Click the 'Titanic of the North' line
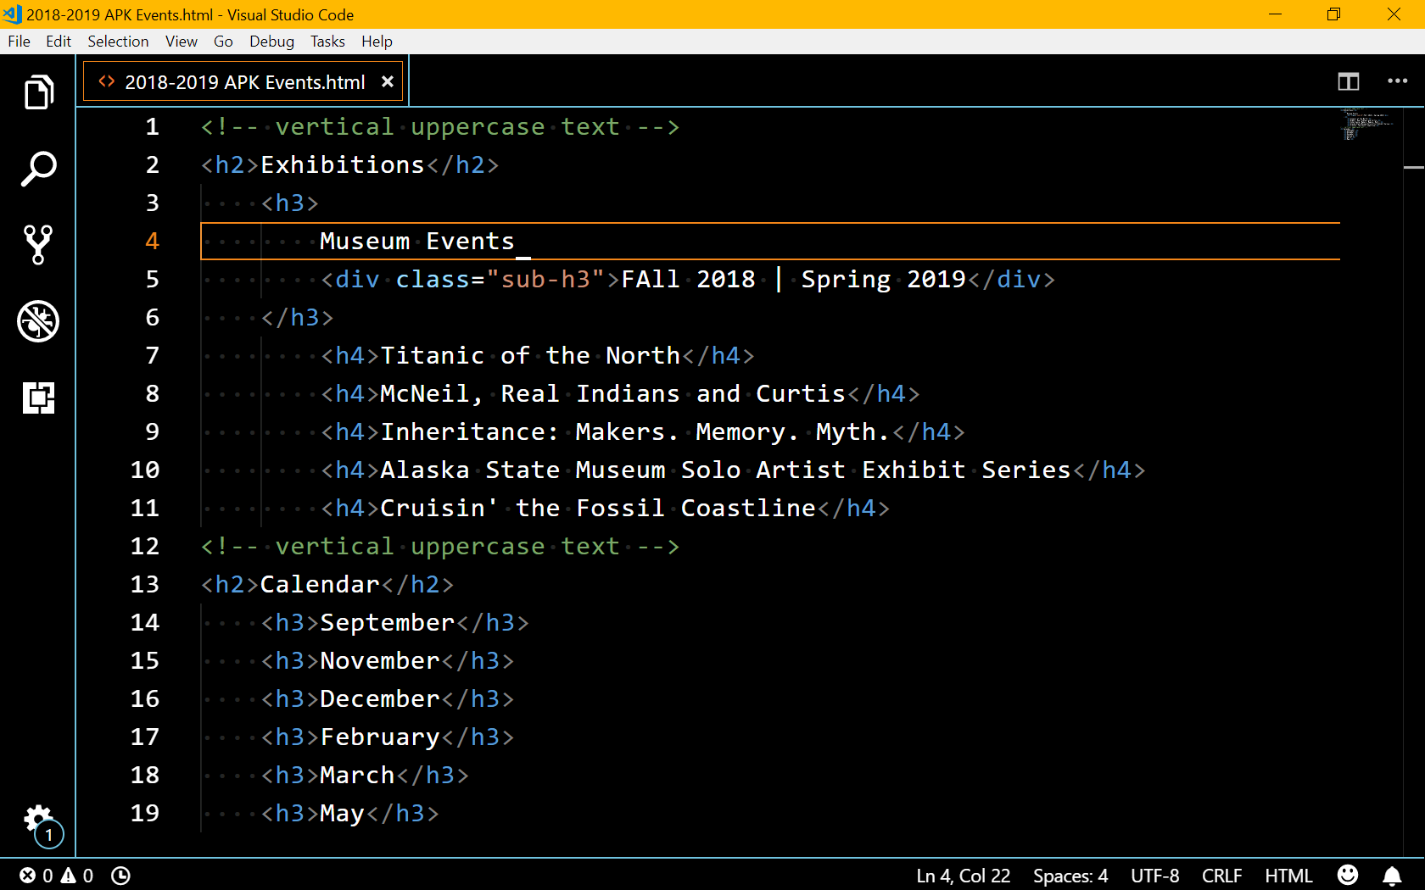 (530, 356)
